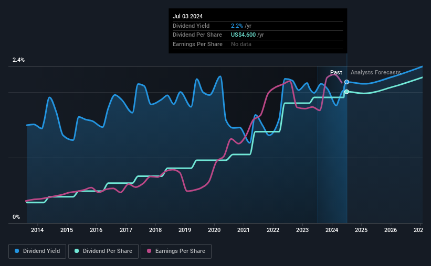Select the 2017 label on the x-axis
This screenshot has height=266, width=431.
click(x=126, y=230)
